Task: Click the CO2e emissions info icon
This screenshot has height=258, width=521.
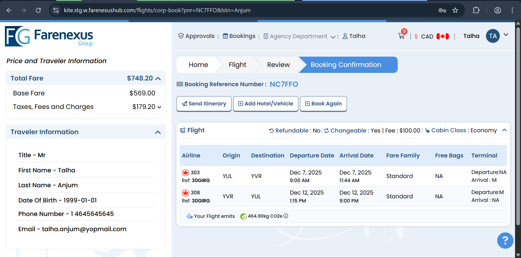Action: pyautogui.click(x=286, y=216)
